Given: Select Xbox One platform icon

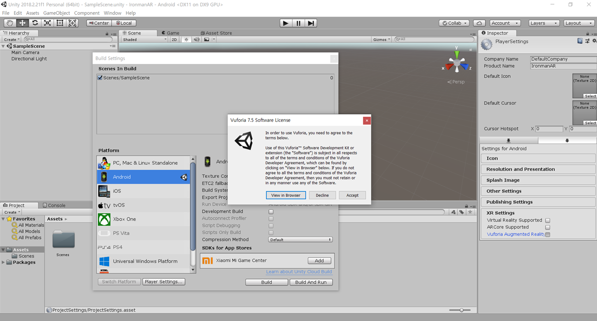Looking at the screenshot, I should [104, 219].
